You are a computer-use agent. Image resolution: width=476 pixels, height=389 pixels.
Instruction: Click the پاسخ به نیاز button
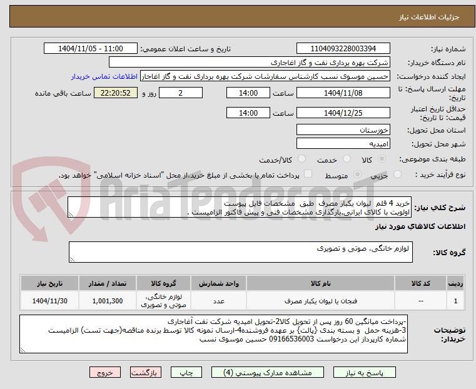tap(364, 372)
